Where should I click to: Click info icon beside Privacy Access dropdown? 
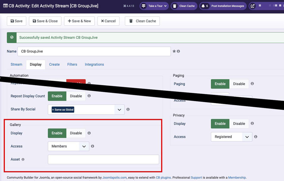[x=256, y=137]
